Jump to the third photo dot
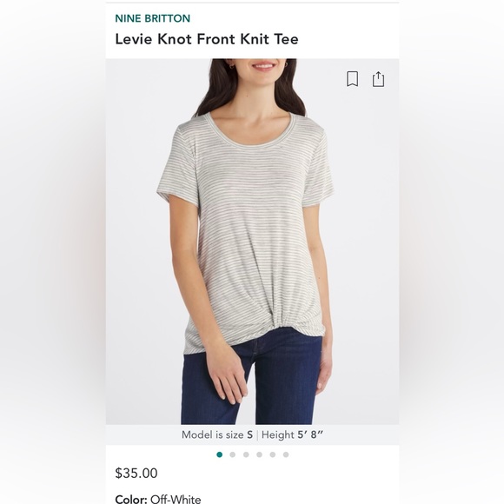504x504 pixels. [x=246, y=454]
